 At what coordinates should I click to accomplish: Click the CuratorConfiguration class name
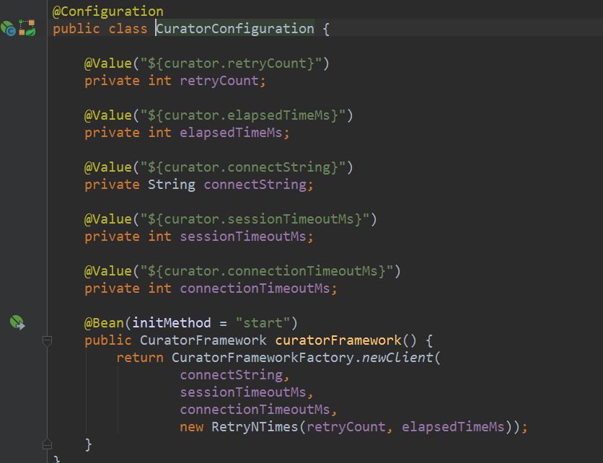(x=235, y=28)
